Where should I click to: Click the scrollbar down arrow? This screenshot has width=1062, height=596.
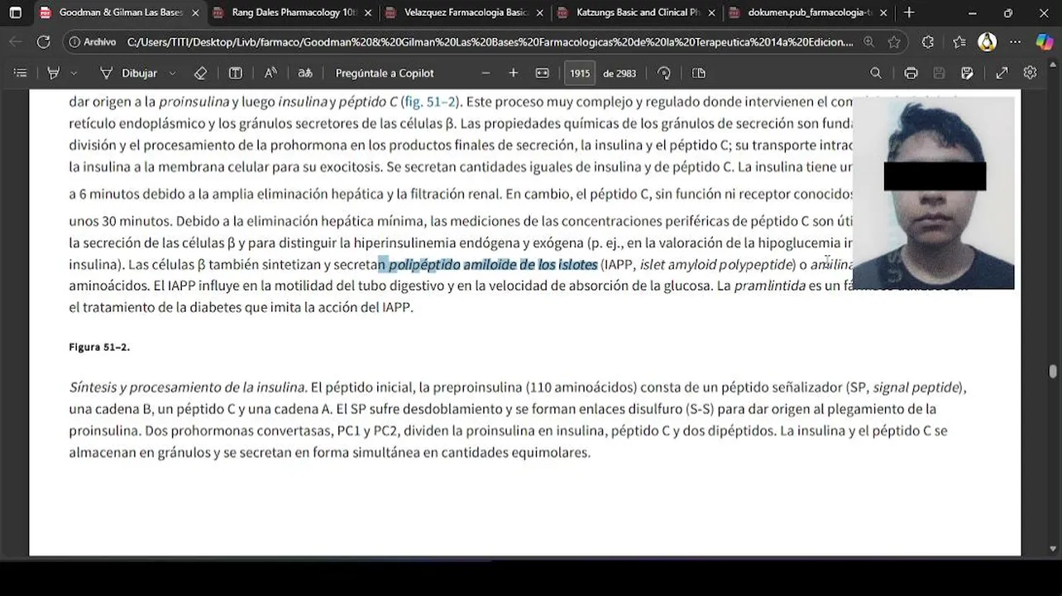pyautogui.click(x=1053, y=549)
